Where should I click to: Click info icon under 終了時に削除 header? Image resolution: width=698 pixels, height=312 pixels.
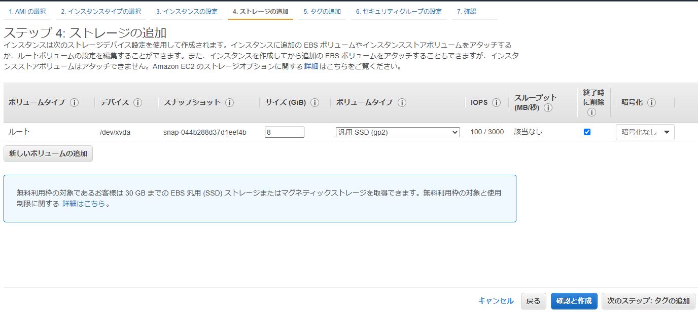[x=591, y=112]
